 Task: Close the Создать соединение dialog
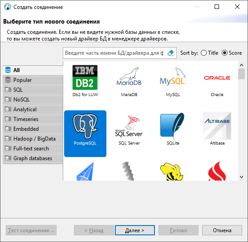237,7
